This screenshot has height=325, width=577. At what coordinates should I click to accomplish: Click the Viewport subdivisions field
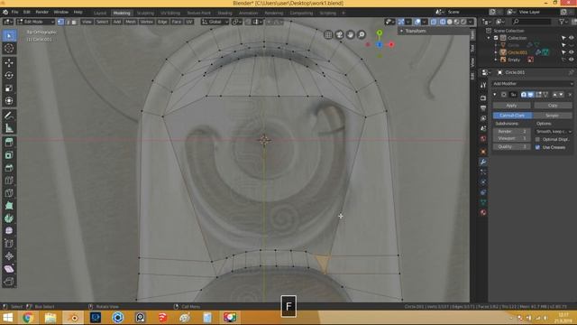tap(512, 139)
